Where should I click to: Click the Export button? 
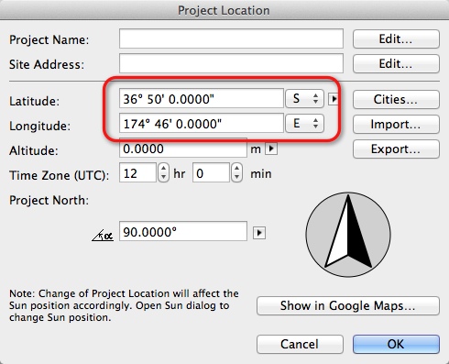[x=396, y=149]
